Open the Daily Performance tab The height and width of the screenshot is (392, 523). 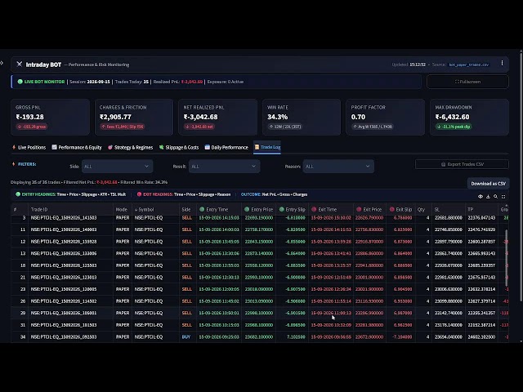226,147
